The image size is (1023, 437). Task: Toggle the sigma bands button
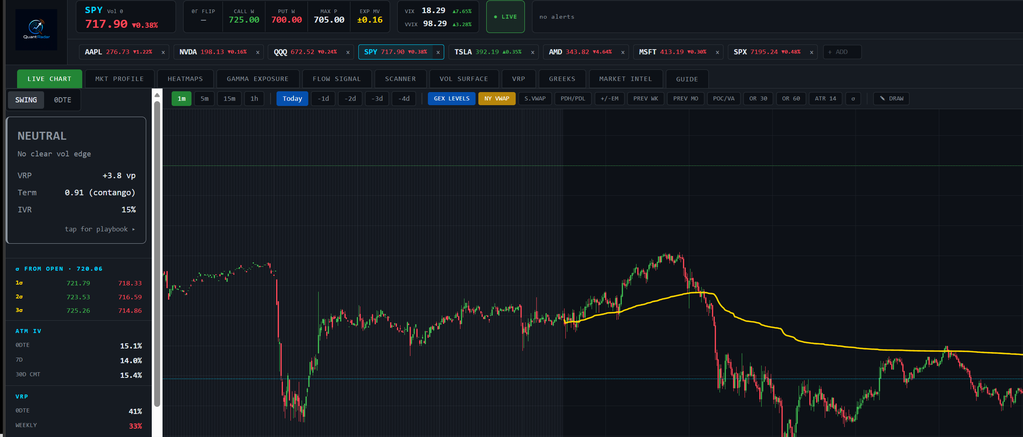(853, 99)
